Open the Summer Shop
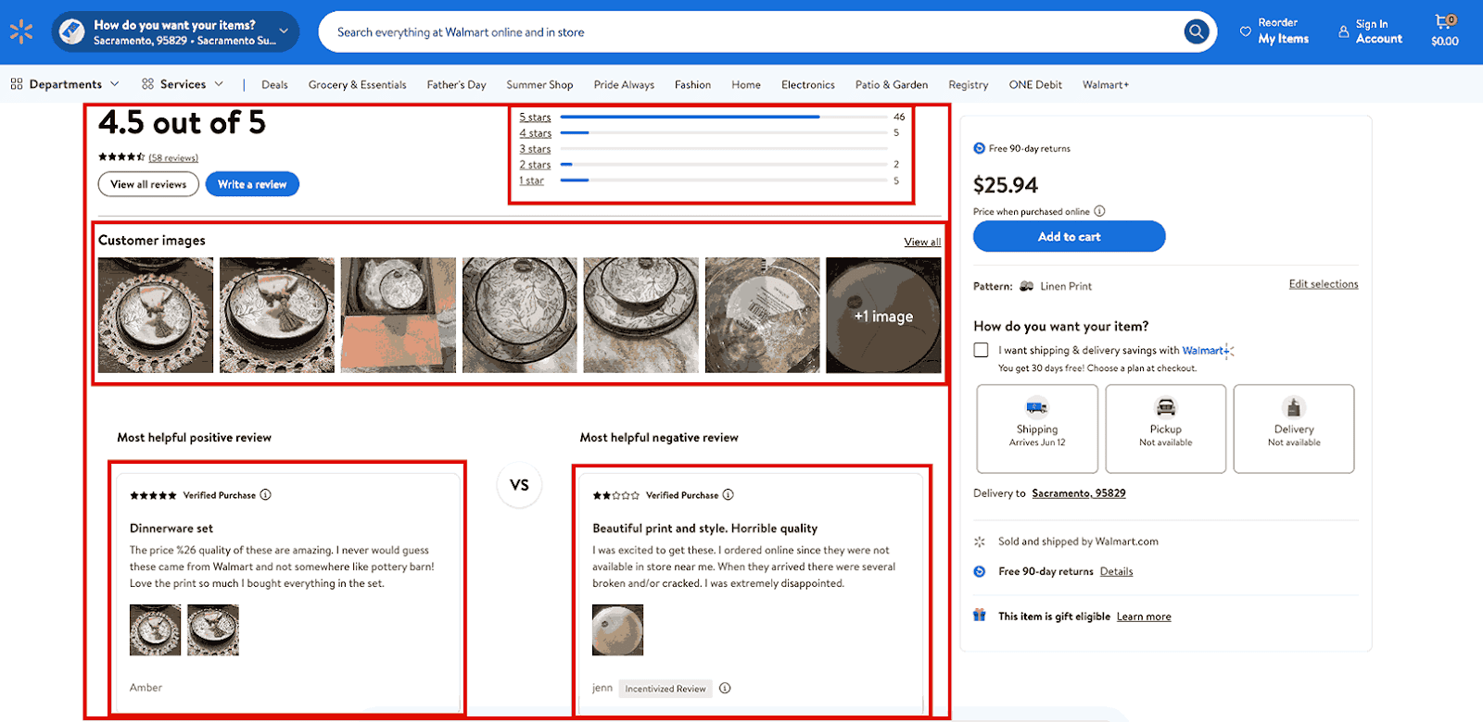Screen dimensions: 1483x722 539,84
